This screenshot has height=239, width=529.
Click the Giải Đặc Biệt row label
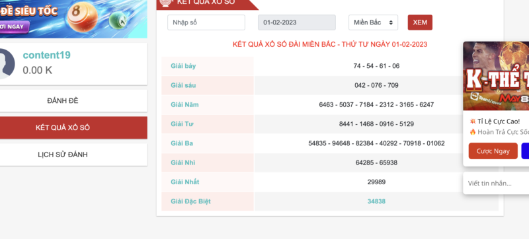[x=190, y=201]
